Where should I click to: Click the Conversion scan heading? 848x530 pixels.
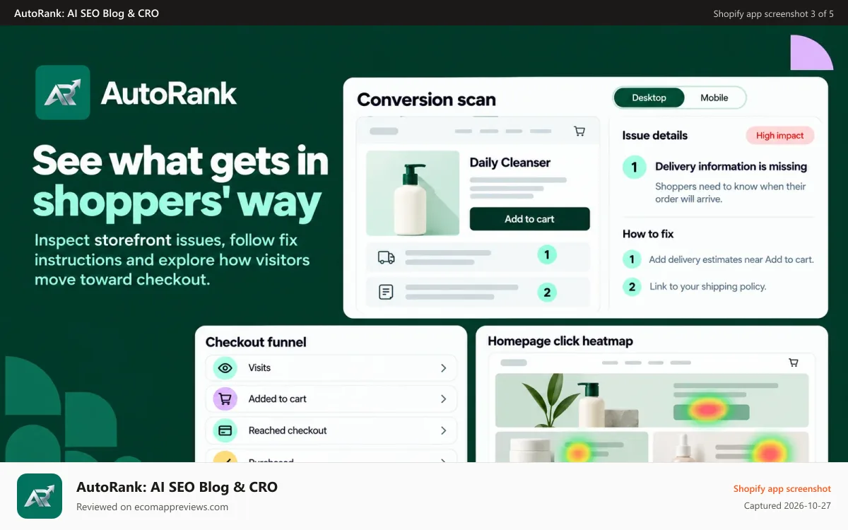tap(426, 100)
